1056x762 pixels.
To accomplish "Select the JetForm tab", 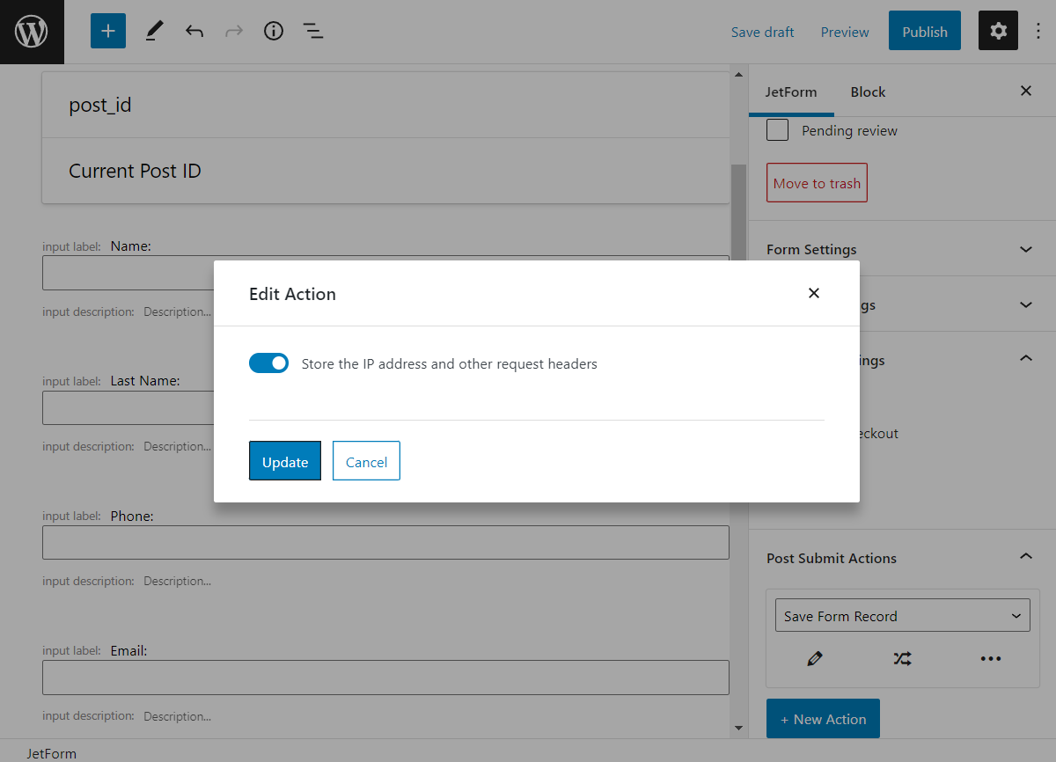I will (791, 92).
